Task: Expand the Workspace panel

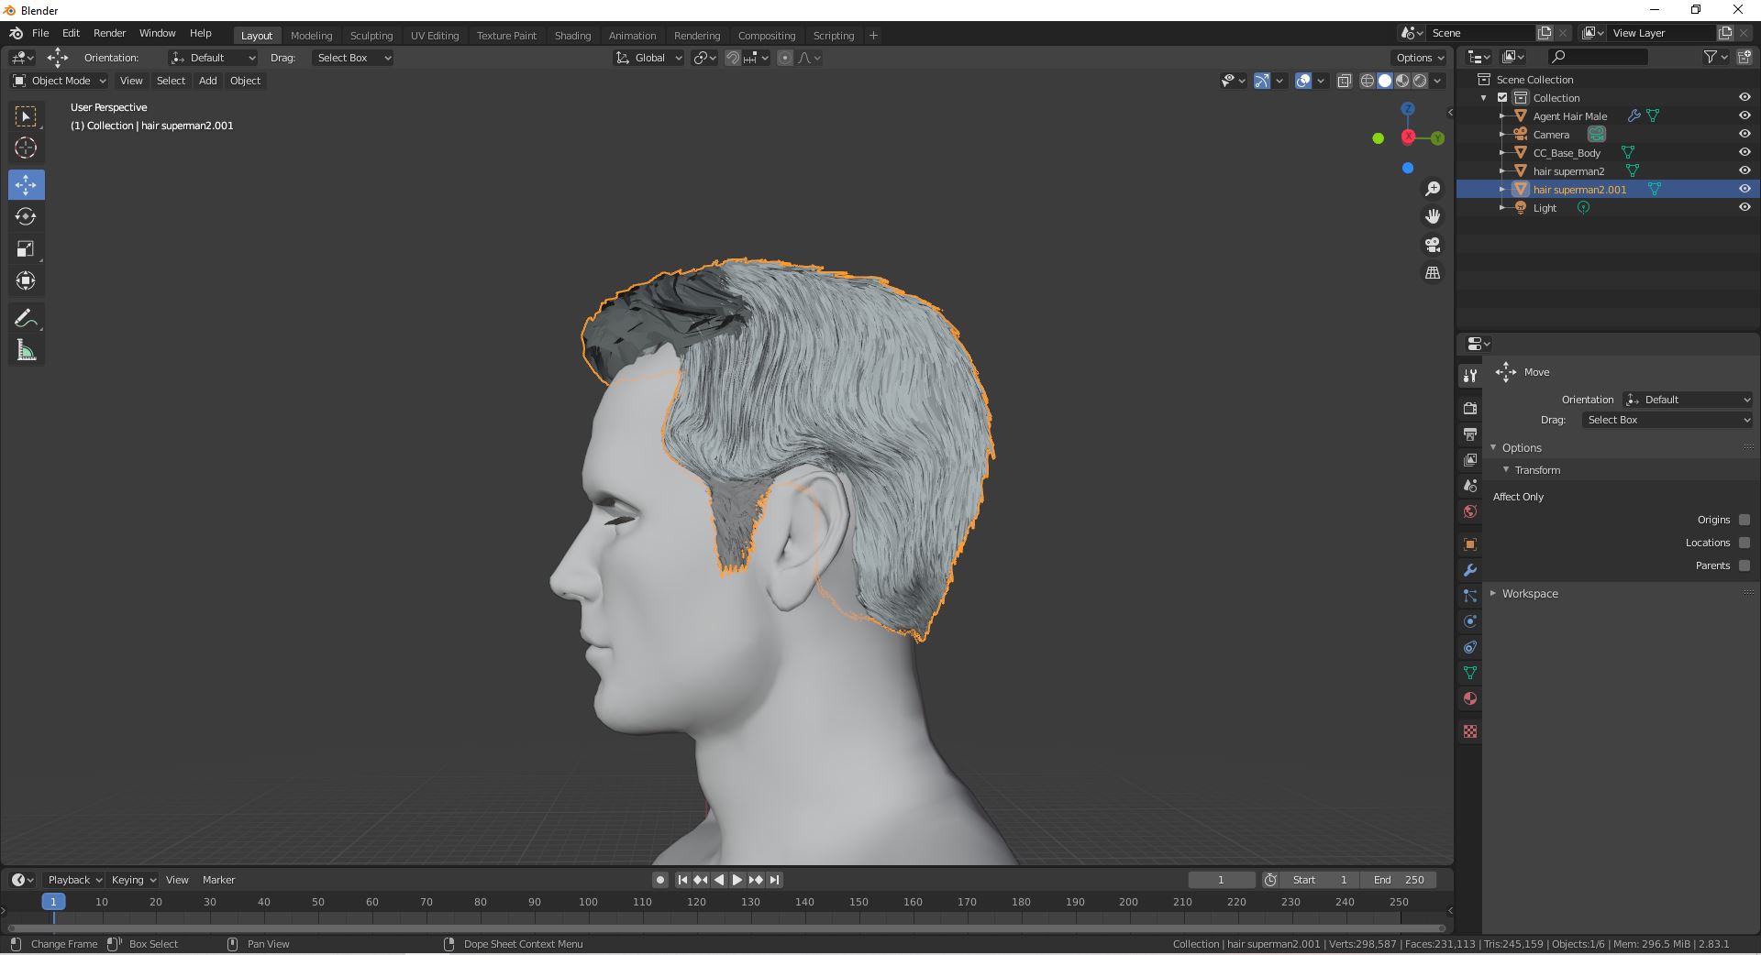Action: pos(1530,594)
